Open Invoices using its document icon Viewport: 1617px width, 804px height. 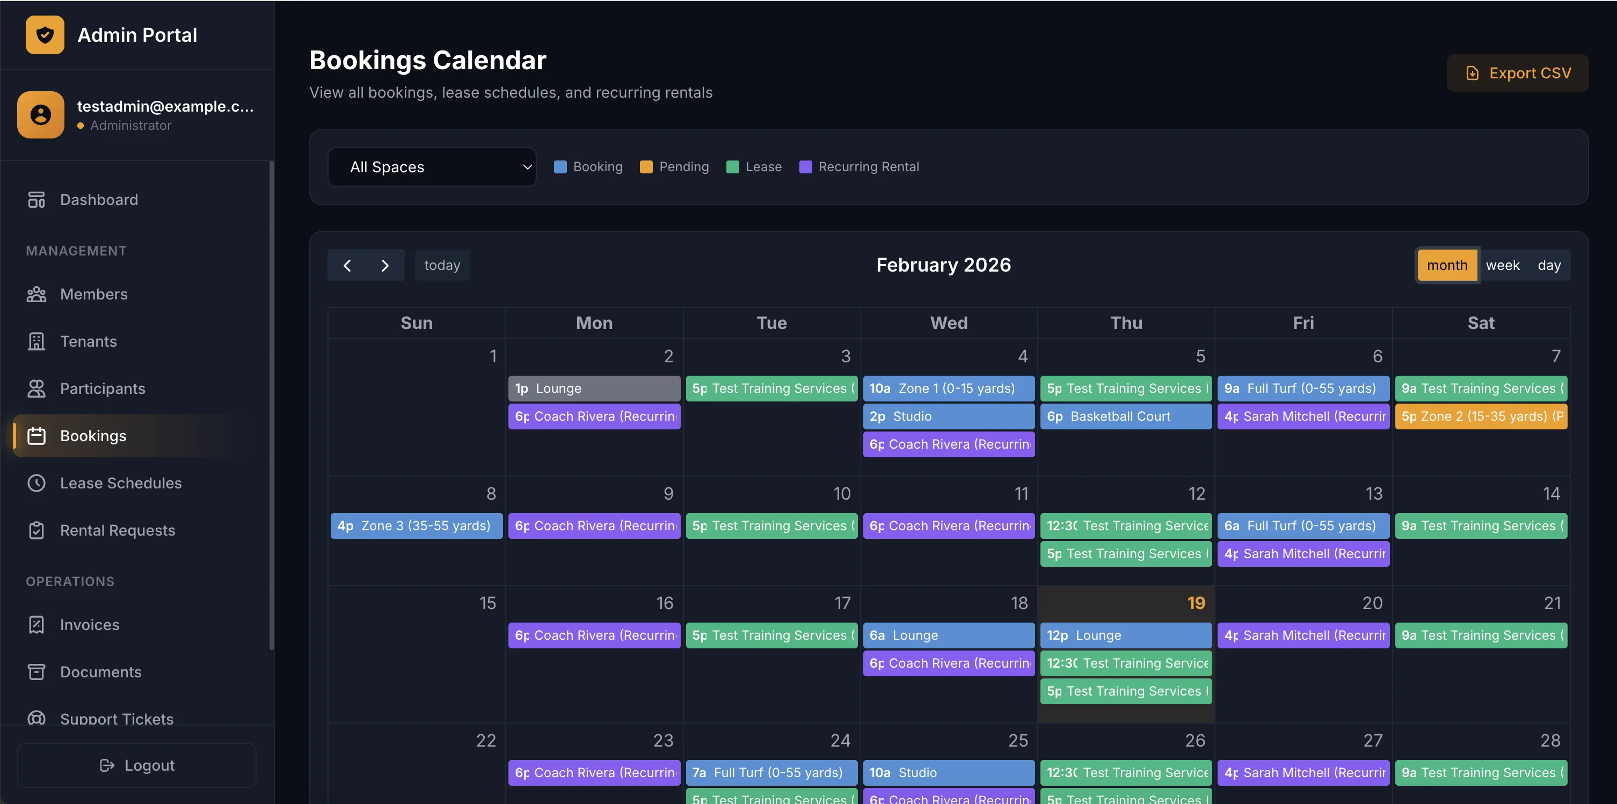[x=37, y=625]
